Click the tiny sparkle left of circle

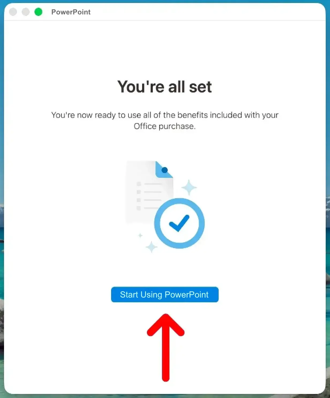click(x=140, y=235)
